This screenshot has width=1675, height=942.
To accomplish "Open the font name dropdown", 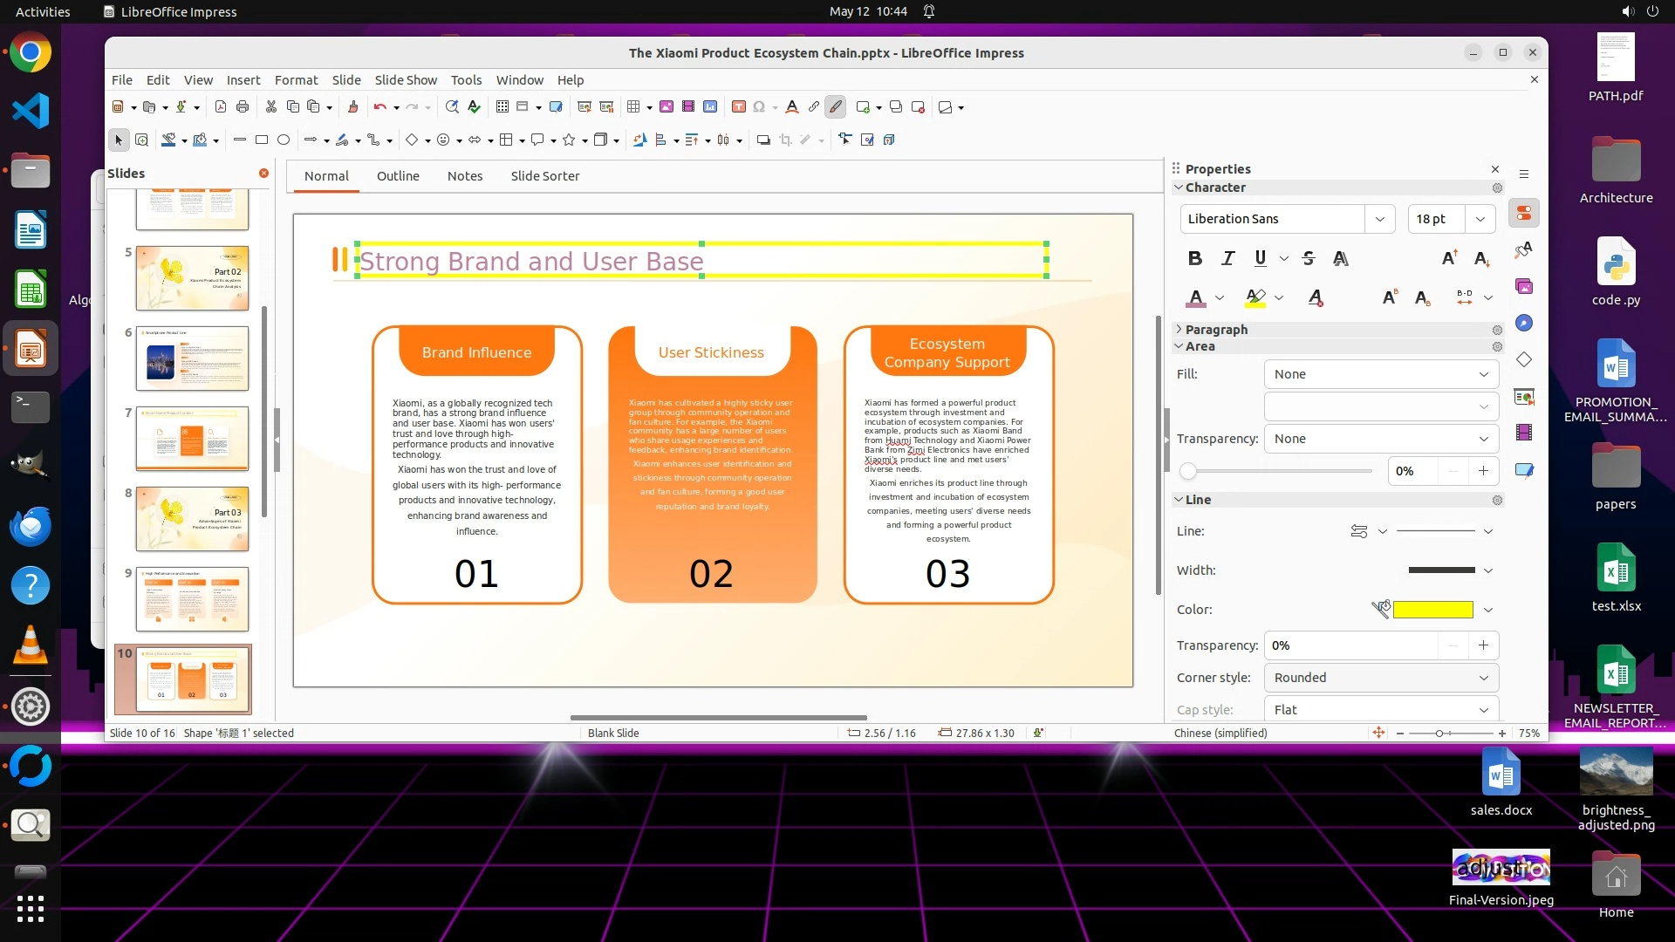I will point(1379,219).
